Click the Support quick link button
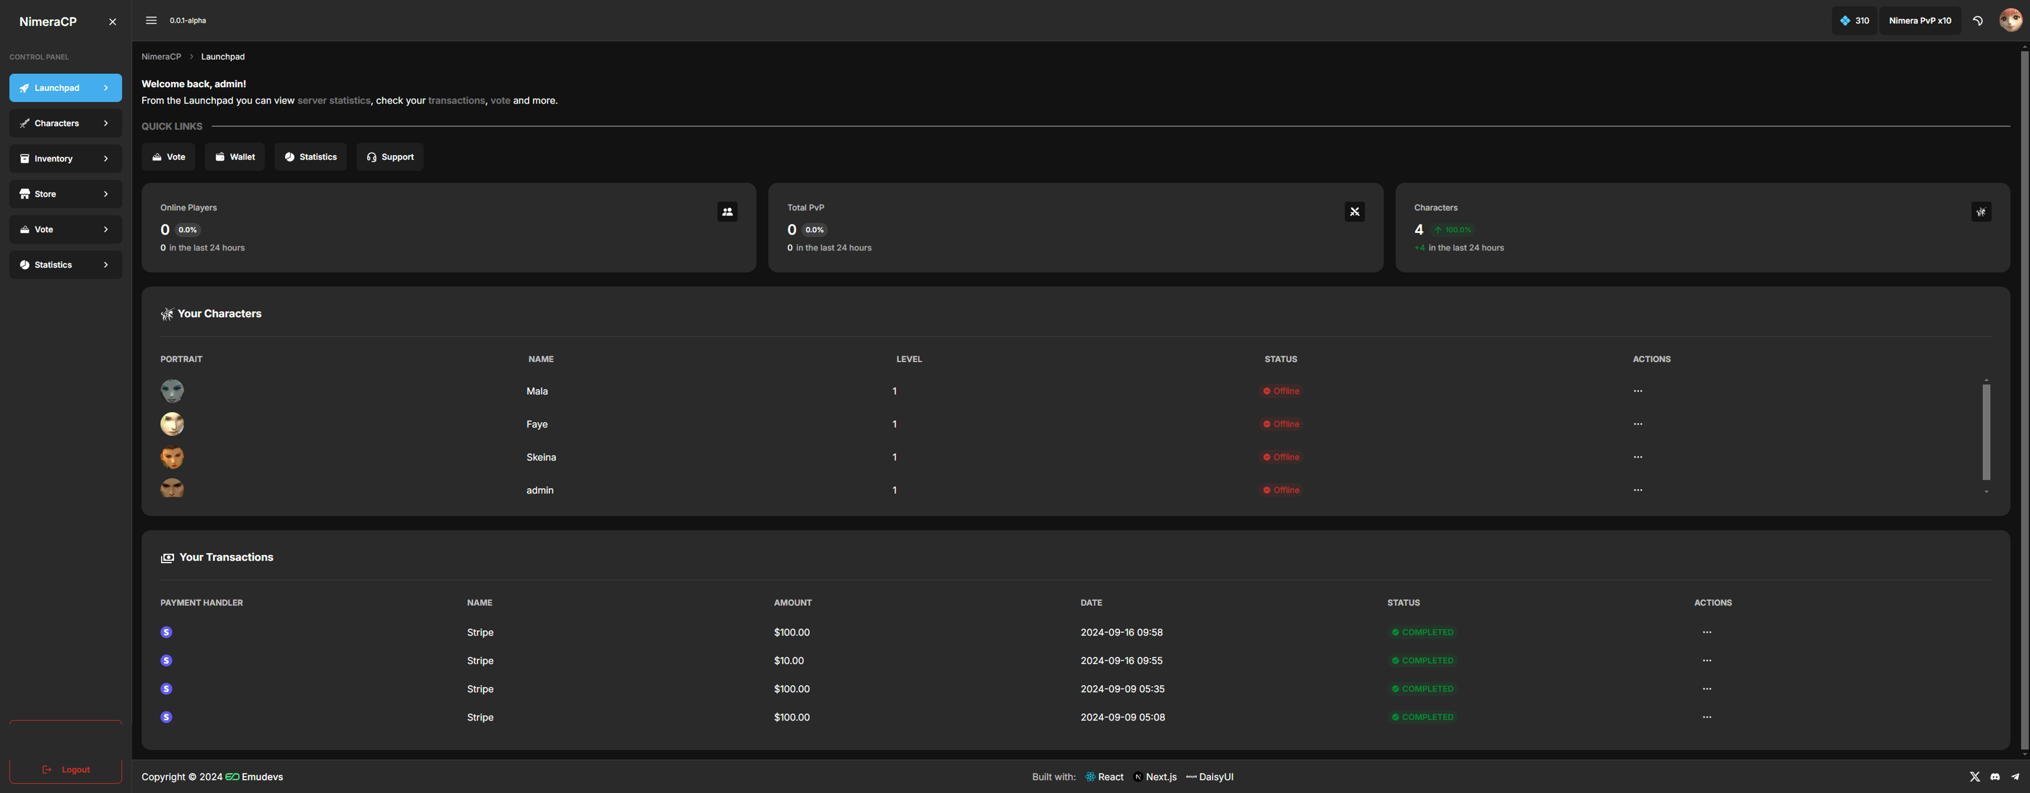 coord(390,157)
